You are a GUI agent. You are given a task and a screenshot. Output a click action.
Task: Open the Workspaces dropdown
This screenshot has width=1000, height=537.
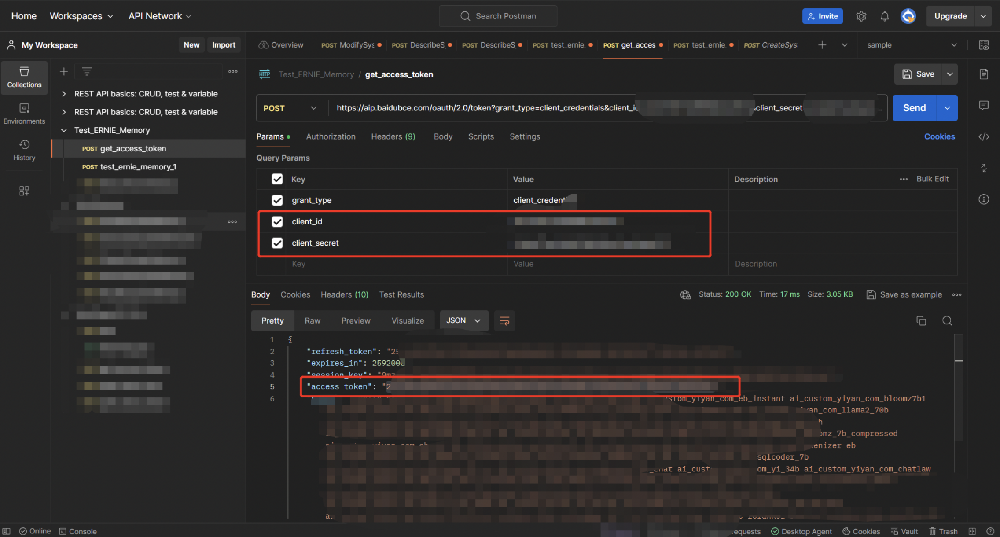click(x=81, y=16)
